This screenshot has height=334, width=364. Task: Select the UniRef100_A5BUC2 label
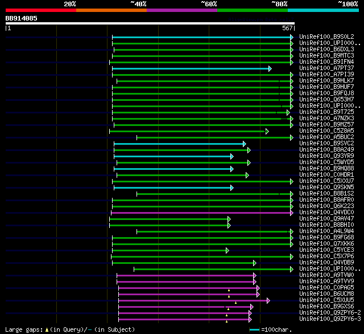tap(326, 137)
